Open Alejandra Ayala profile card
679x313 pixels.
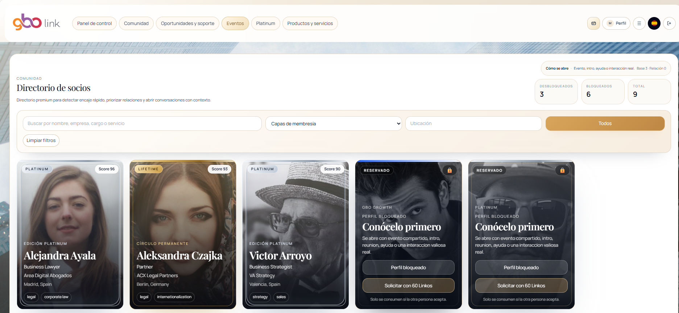click(x=70, y=234)
